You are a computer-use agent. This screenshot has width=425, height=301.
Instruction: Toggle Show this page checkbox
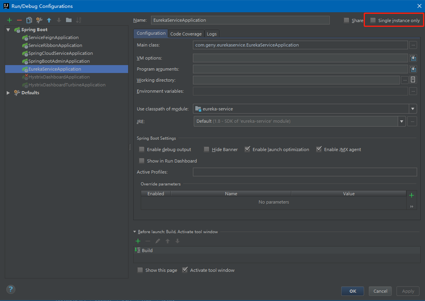[140, 270]
